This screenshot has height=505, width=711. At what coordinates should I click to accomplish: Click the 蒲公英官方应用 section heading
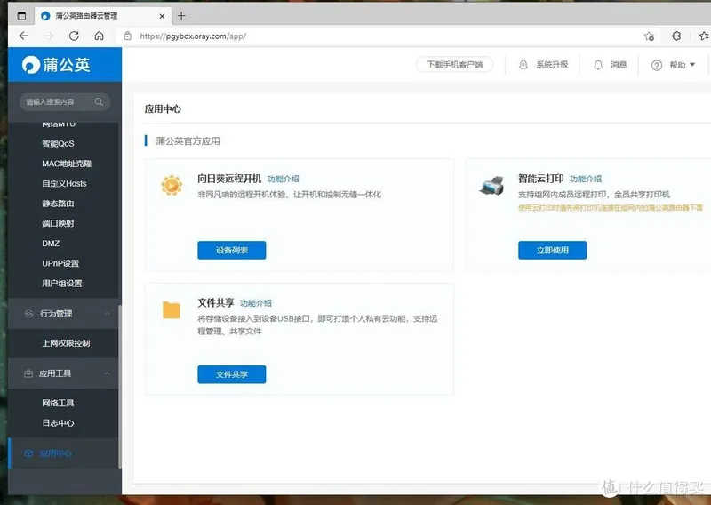point(188,141)
